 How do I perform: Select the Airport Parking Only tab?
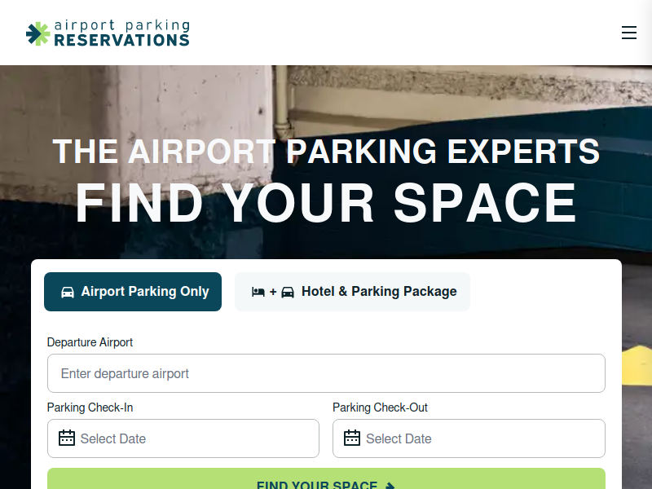point(133,292)
